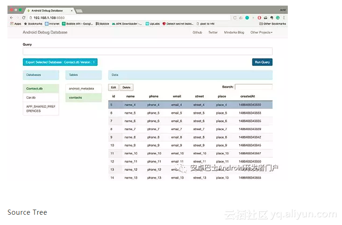Viewport: 342px width, 225px height.
Task: Open the Mindorks Blog link
Action: coord(234,32)
